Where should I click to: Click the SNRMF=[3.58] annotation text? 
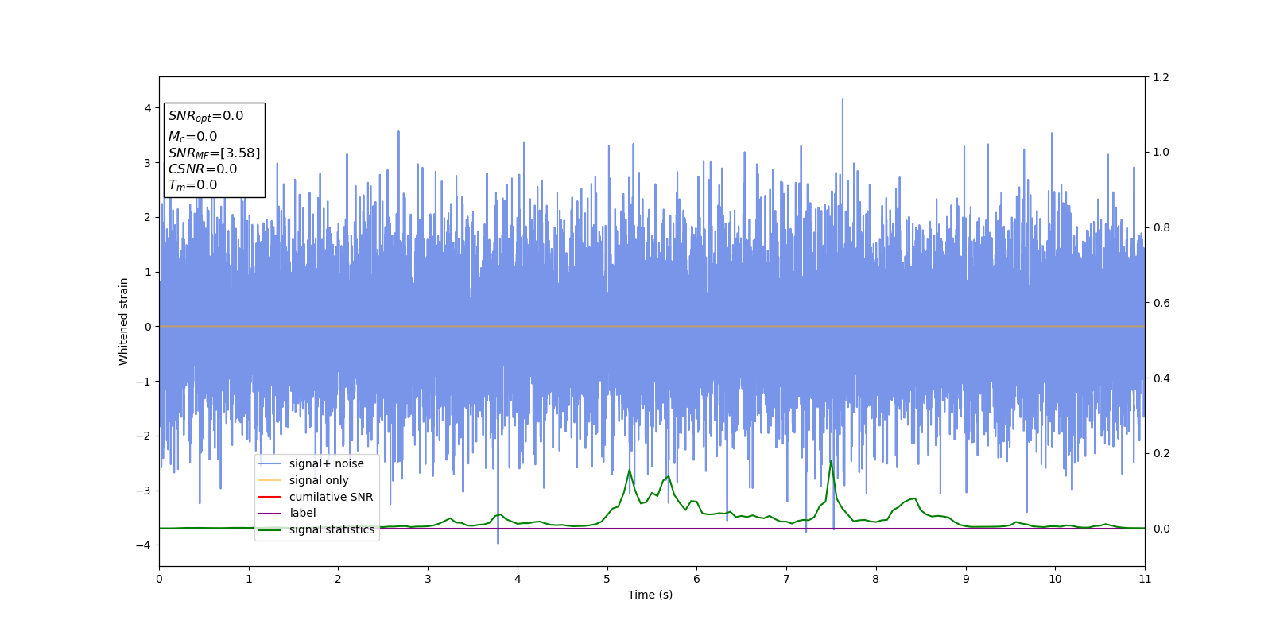(x=214, y=153)
